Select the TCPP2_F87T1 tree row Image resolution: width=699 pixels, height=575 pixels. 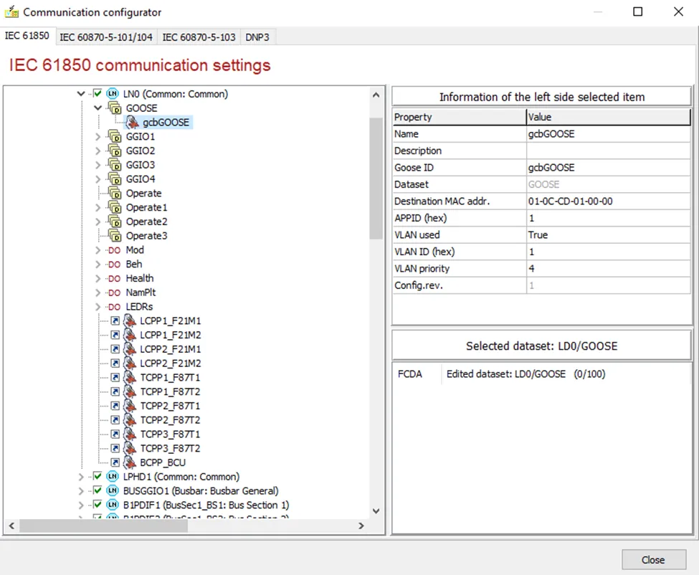(x=170, y=406)
